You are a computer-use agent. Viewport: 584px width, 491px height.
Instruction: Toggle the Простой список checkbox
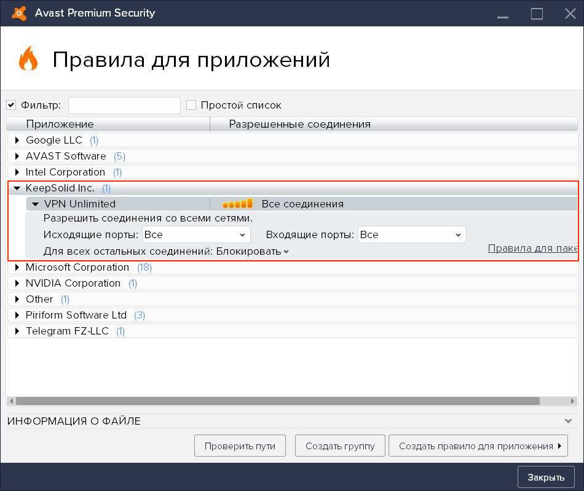coord(191,105)
